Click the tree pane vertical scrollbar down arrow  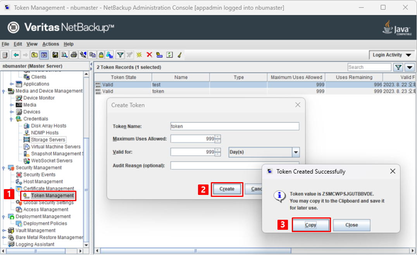coord(86,245)
